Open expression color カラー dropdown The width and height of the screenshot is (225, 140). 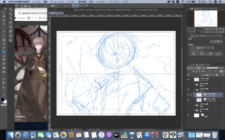202,48
